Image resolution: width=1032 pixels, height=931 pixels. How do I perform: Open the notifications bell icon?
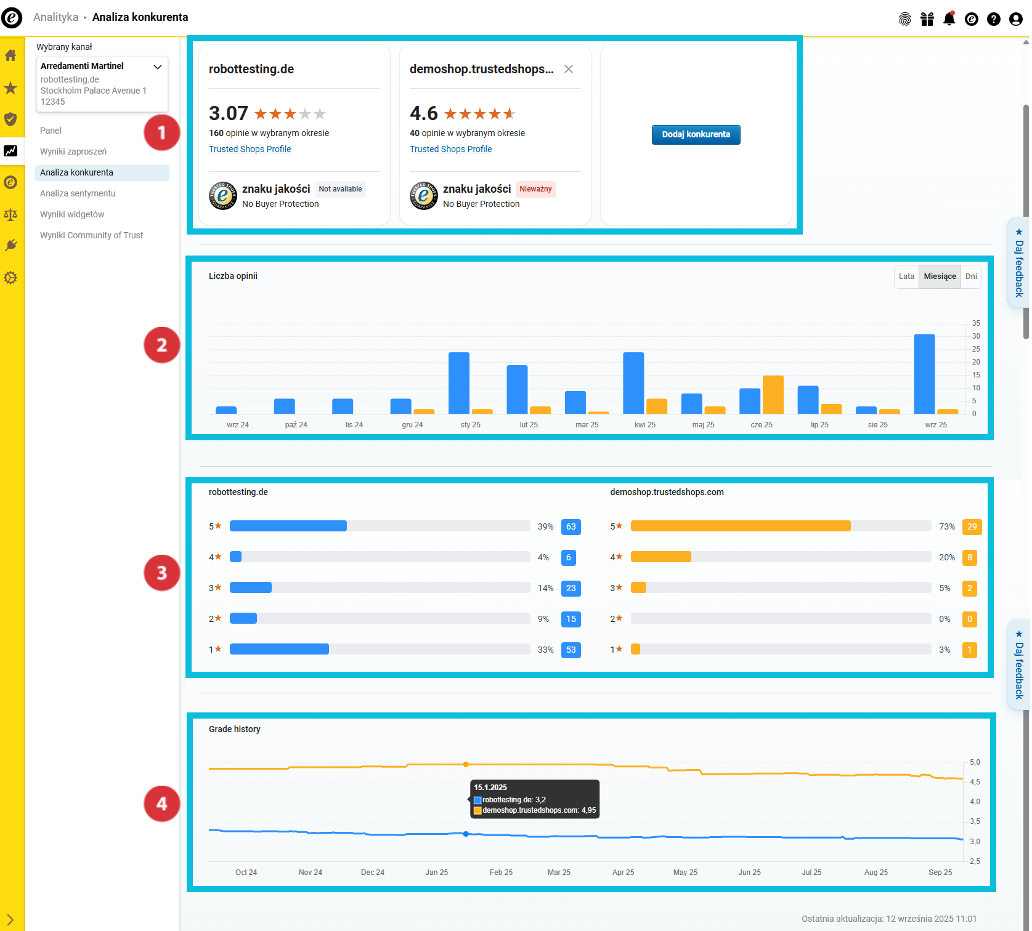(949, 19)
